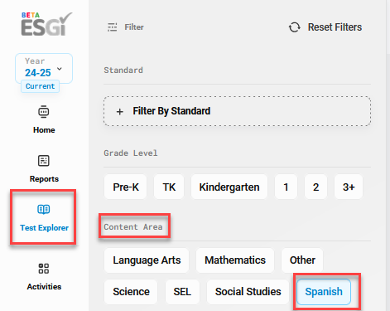Image resolution: width=390 pixels, height=311 pixels.
Task: Select the Test Explorer book icon
Action: coord(44,210)
